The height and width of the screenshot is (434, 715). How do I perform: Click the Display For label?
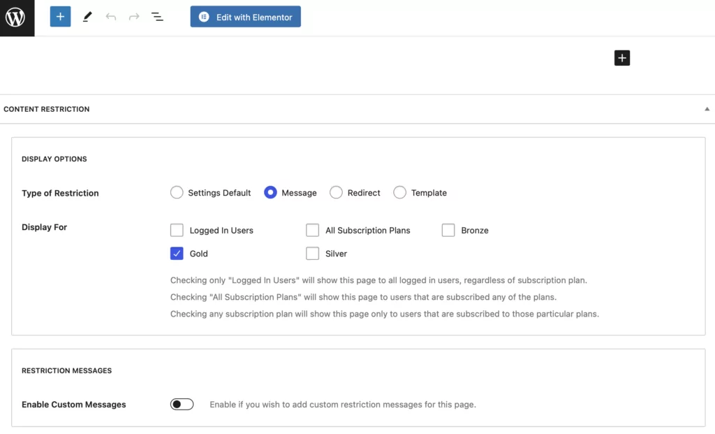44,227
